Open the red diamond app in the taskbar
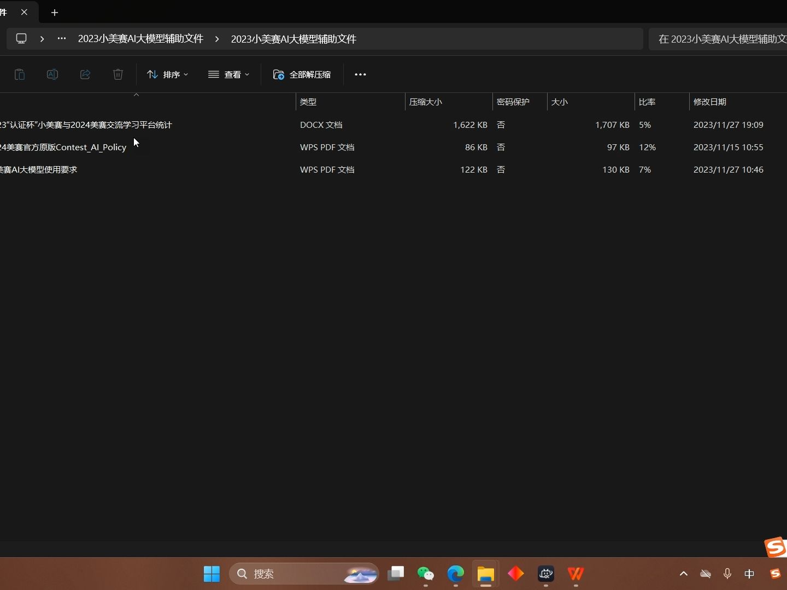This screenshot has width=787, height=590. [516, 574]
